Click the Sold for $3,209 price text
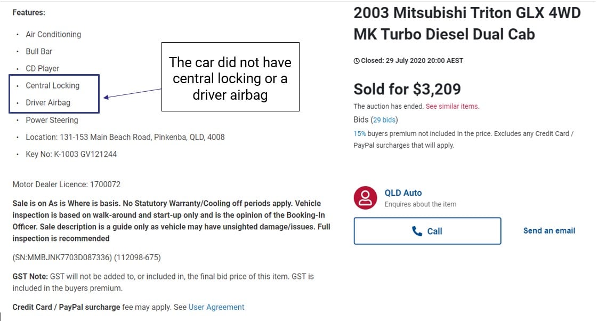The image size is (598, 321). click(407, 89)
